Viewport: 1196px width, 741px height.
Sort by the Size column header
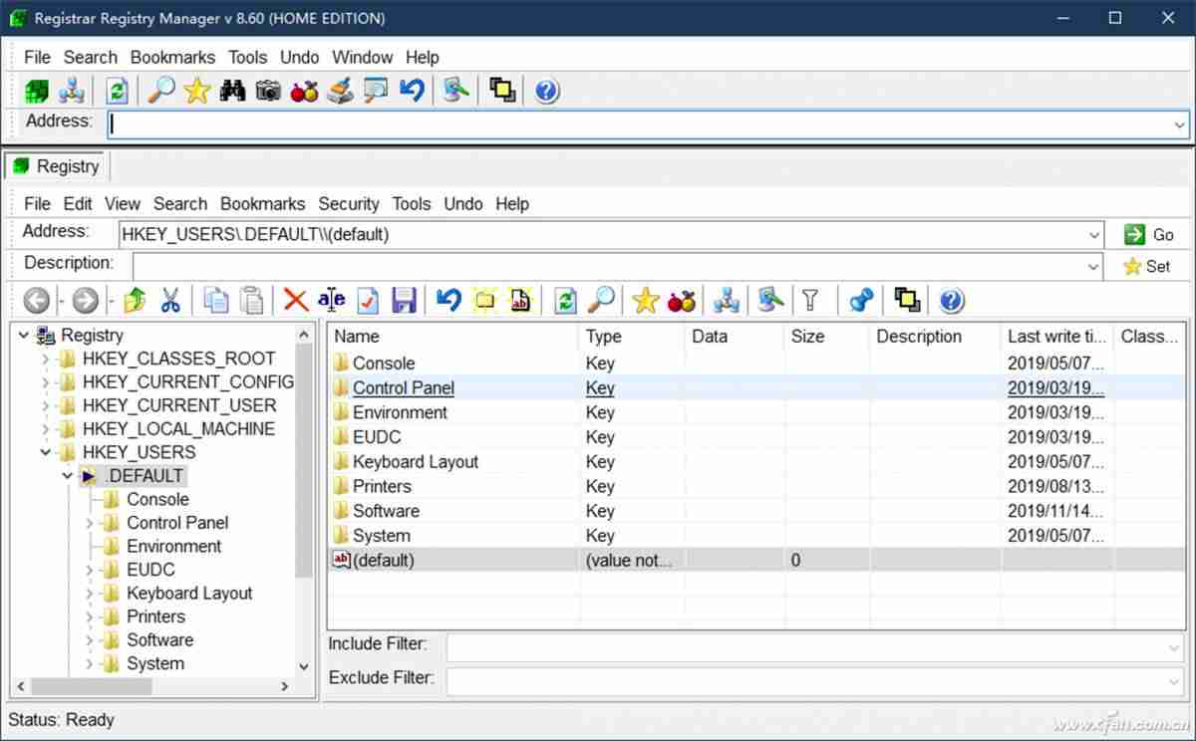coord(826,337)
